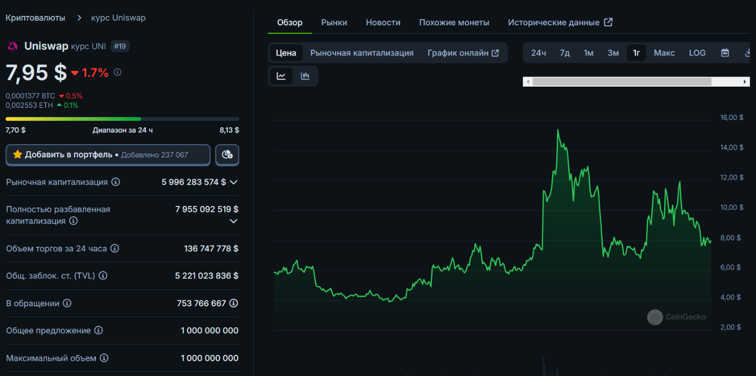This screenshot has height=376, width=756.
Task: Open the Криптовалюты breadcrumb link
Action: 35,18
